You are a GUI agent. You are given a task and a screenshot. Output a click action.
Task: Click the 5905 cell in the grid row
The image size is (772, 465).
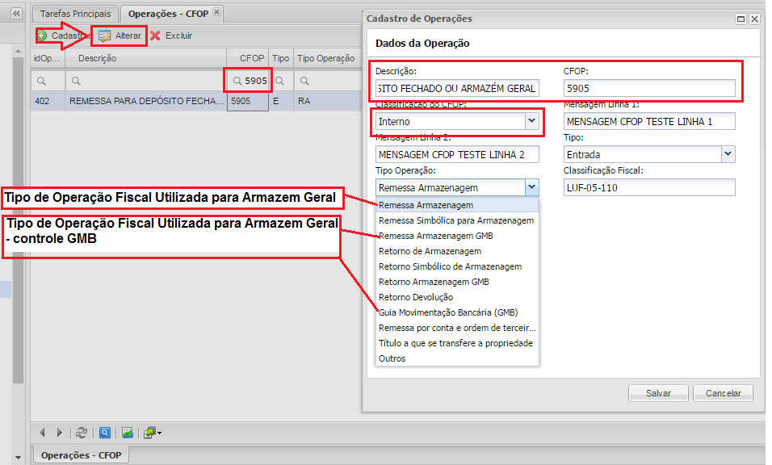248,101
